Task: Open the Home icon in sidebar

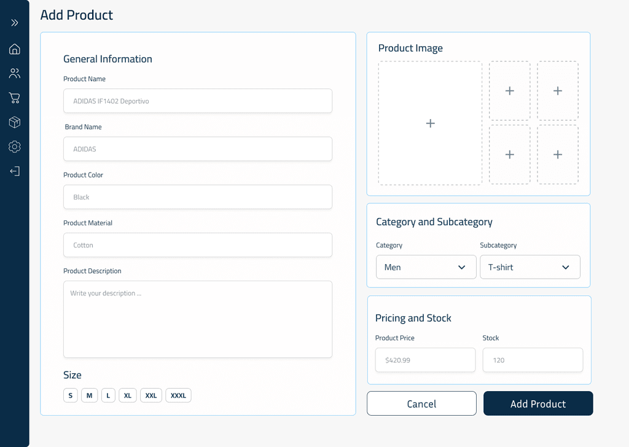Action: (x=15, y=49)
